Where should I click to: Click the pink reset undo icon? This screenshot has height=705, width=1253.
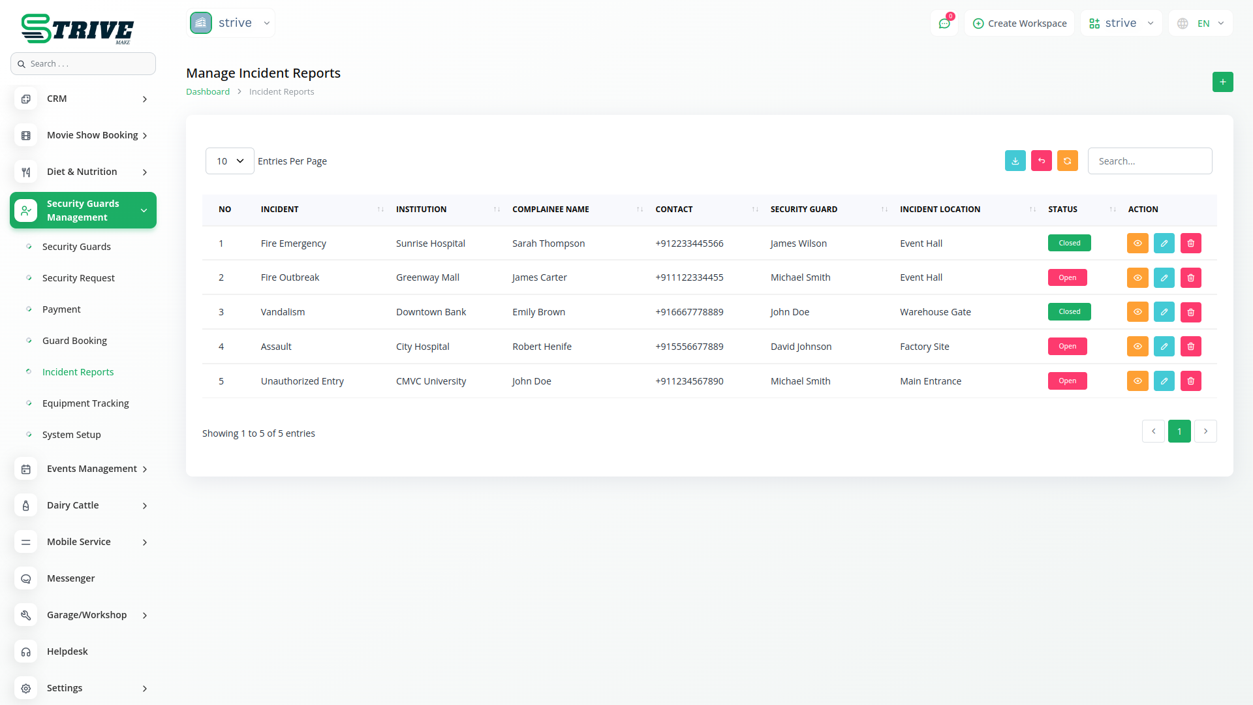tap(1041, 161)
